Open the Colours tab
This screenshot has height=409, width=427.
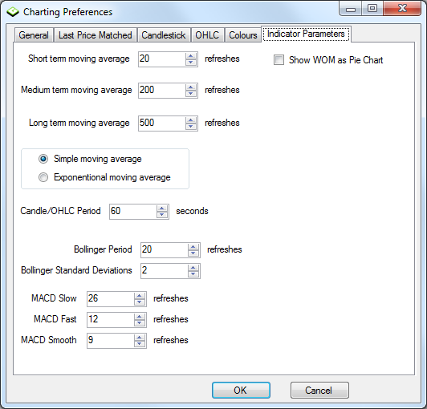(x=243, y=35)
